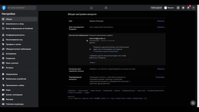The width and height of the screenshot is (199, 112).
Task: Open Ваша информация на Facebook
Action: tap(19, 29)
